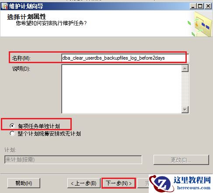Click inside the 说明 description text area
The width and height of the screenshot is (213, 193).
point(122,89)
